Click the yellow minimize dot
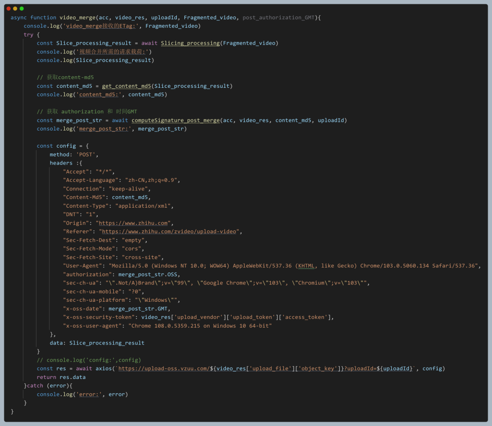Screen dimensions: 492x426 pos(15,9)
